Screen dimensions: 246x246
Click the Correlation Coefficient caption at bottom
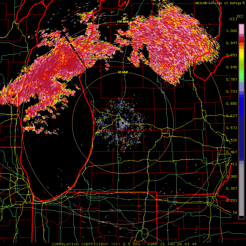(124, 244)
